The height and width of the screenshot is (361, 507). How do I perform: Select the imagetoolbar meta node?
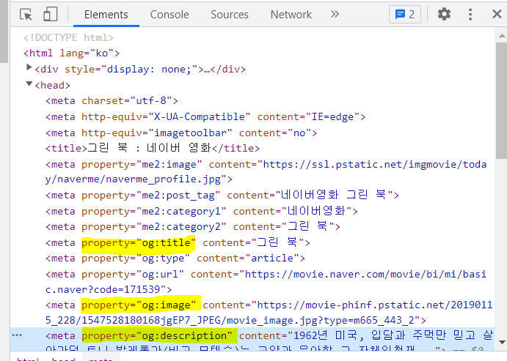coord(181,133)
